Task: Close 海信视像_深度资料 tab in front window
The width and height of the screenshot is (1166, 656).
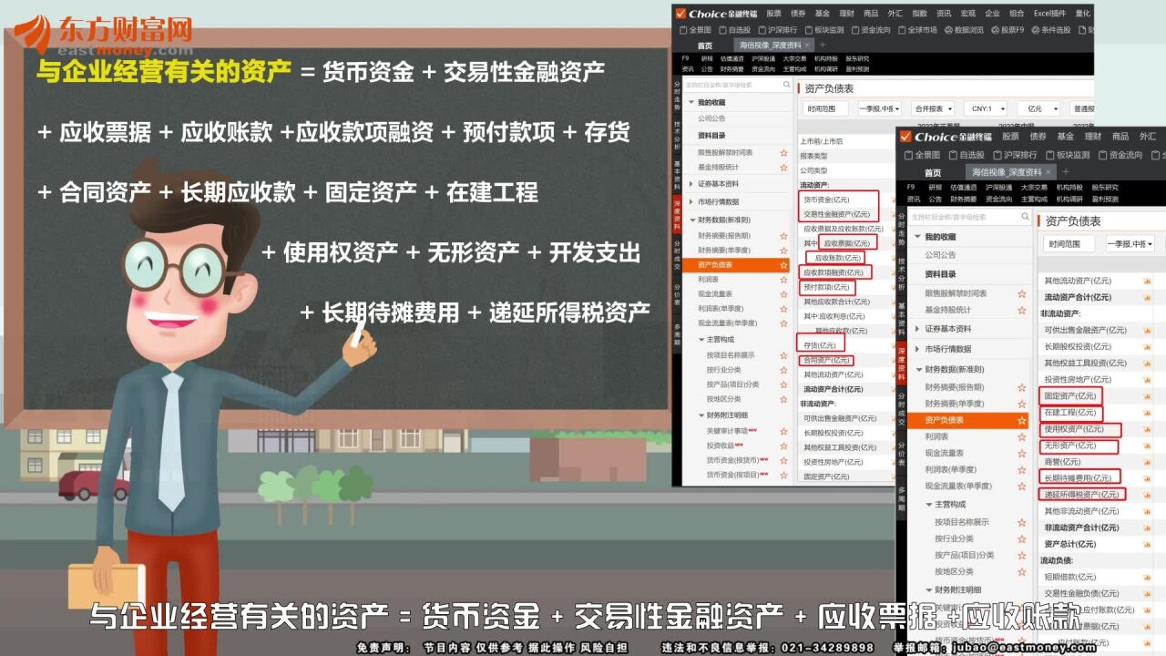Action: click(x=1048, y=172)
